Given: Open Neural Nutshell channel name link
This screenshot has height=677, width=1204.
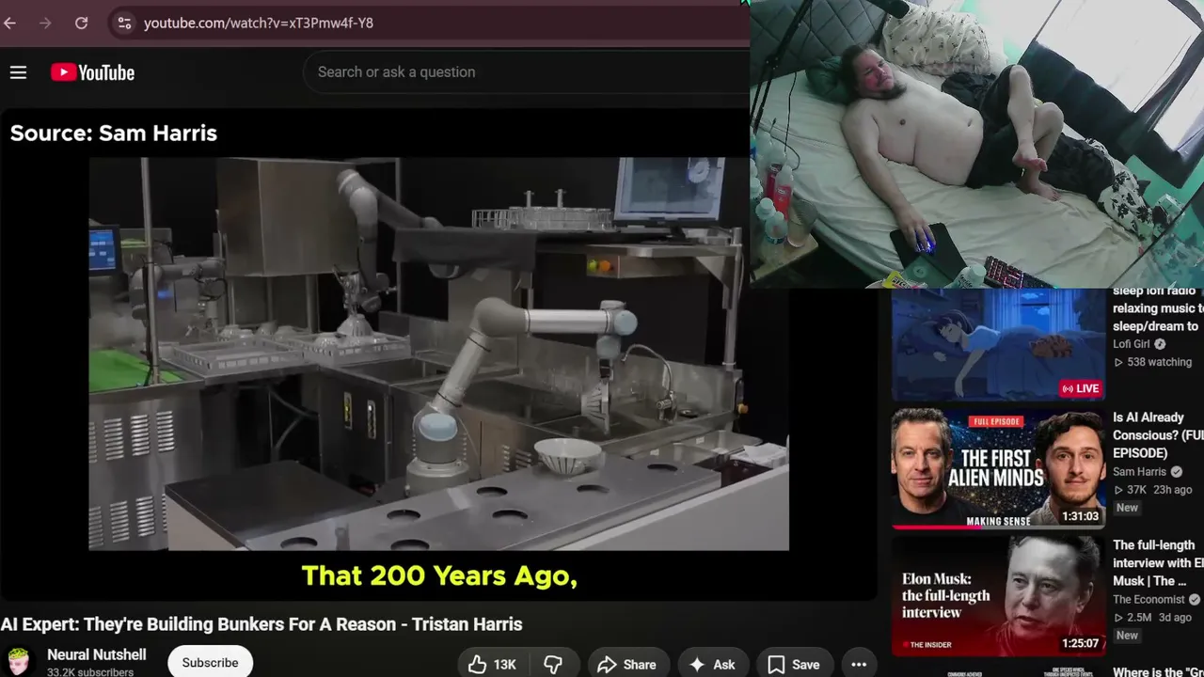Looking at the screenshot, I should tap(97, 654).
